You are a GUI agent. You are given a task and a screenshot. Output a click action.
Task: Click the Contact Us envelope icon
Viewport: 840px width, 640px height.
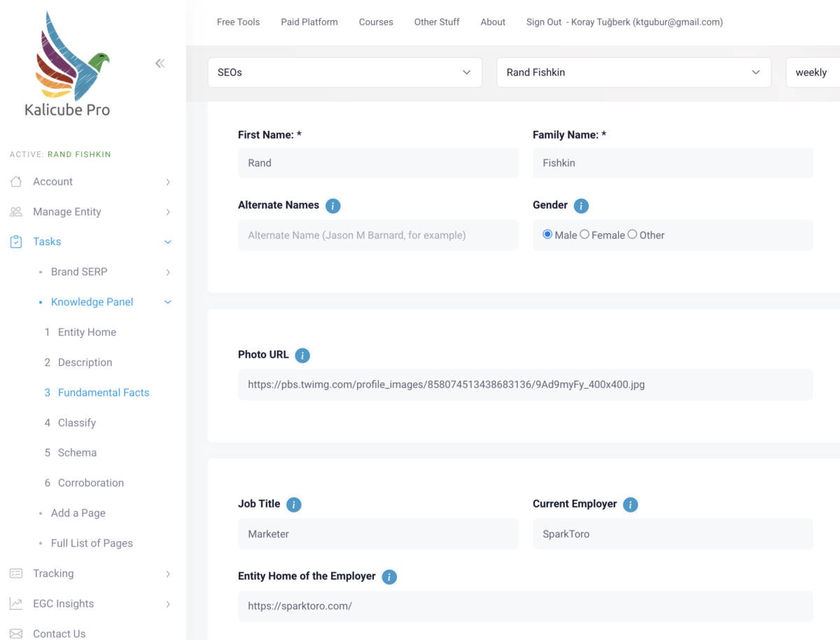[16, 634]
